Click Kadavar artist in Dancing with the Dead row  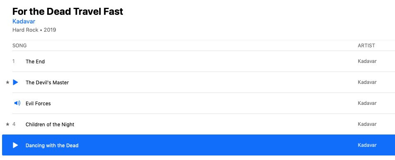367,145
